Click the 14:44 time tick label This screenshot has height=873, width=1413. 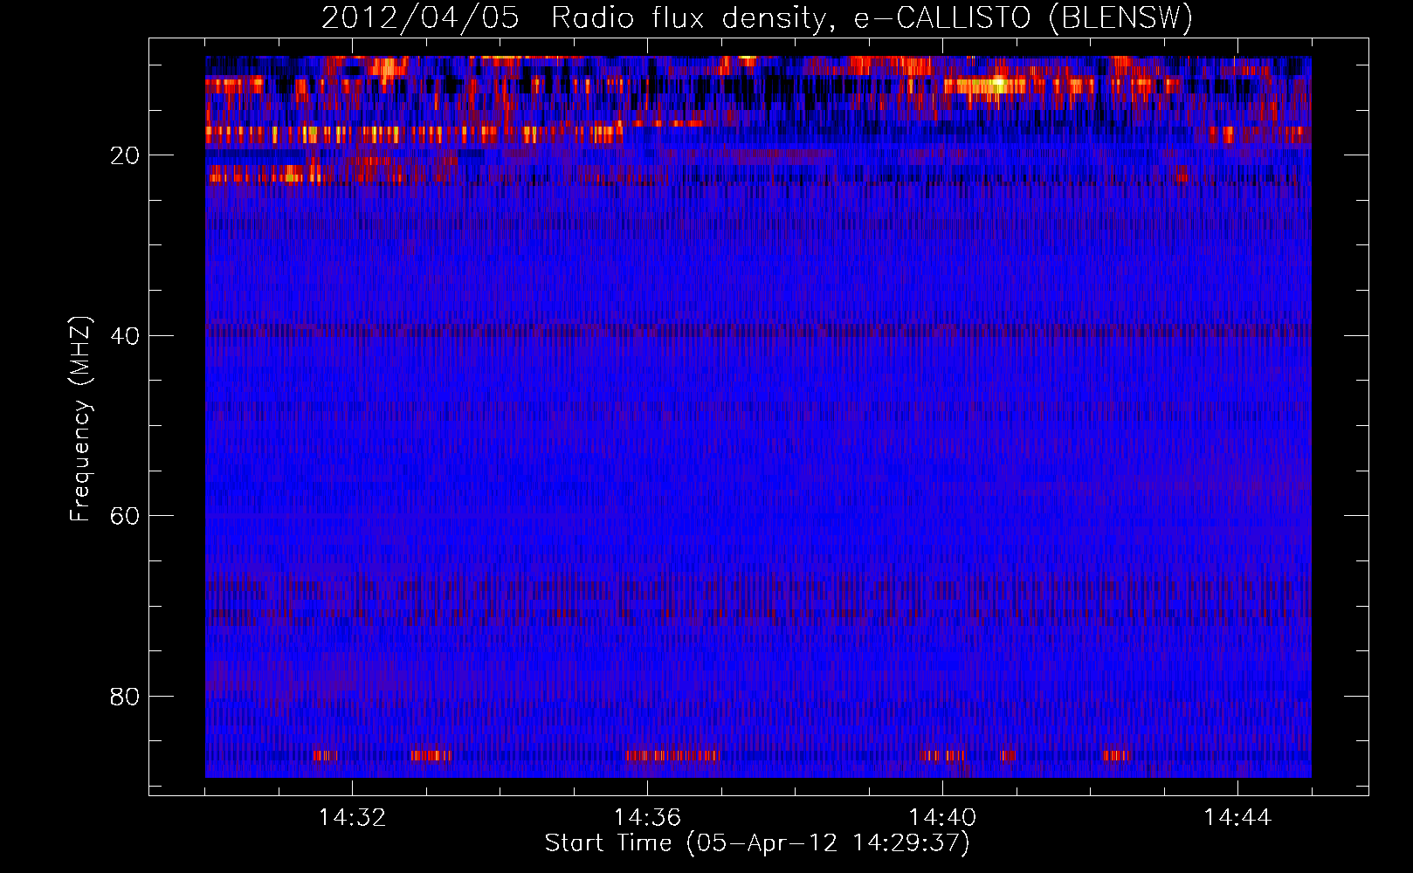click(x=1237, y=818)
